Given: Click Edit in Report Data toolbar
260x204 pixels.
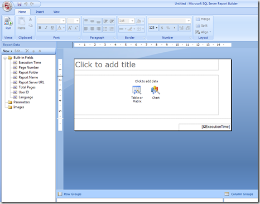Looking at the screenshot, I should click(x=18, y=51).
